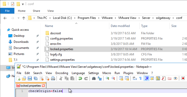Go back in Explorer navigation

coord(5,18)
